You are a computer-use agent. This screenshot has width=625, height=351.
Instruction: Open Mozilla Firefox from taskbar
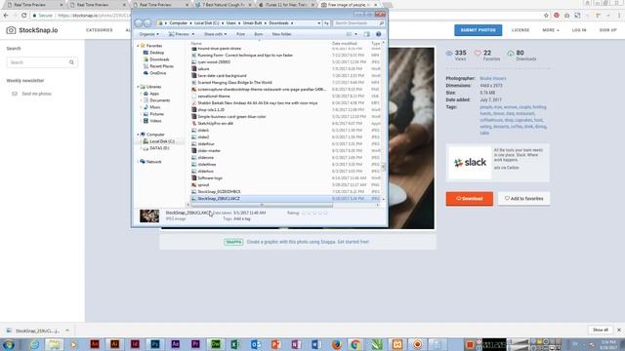tap(336, 344)
